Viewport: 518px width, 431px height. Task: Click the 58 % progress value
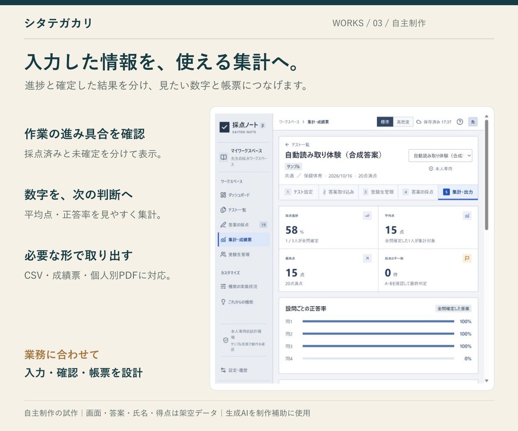pyautogui.click(x=294, y=230)
